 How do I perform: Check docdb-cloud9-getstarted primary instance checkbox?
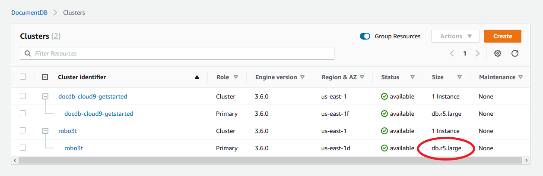[23, 113]
